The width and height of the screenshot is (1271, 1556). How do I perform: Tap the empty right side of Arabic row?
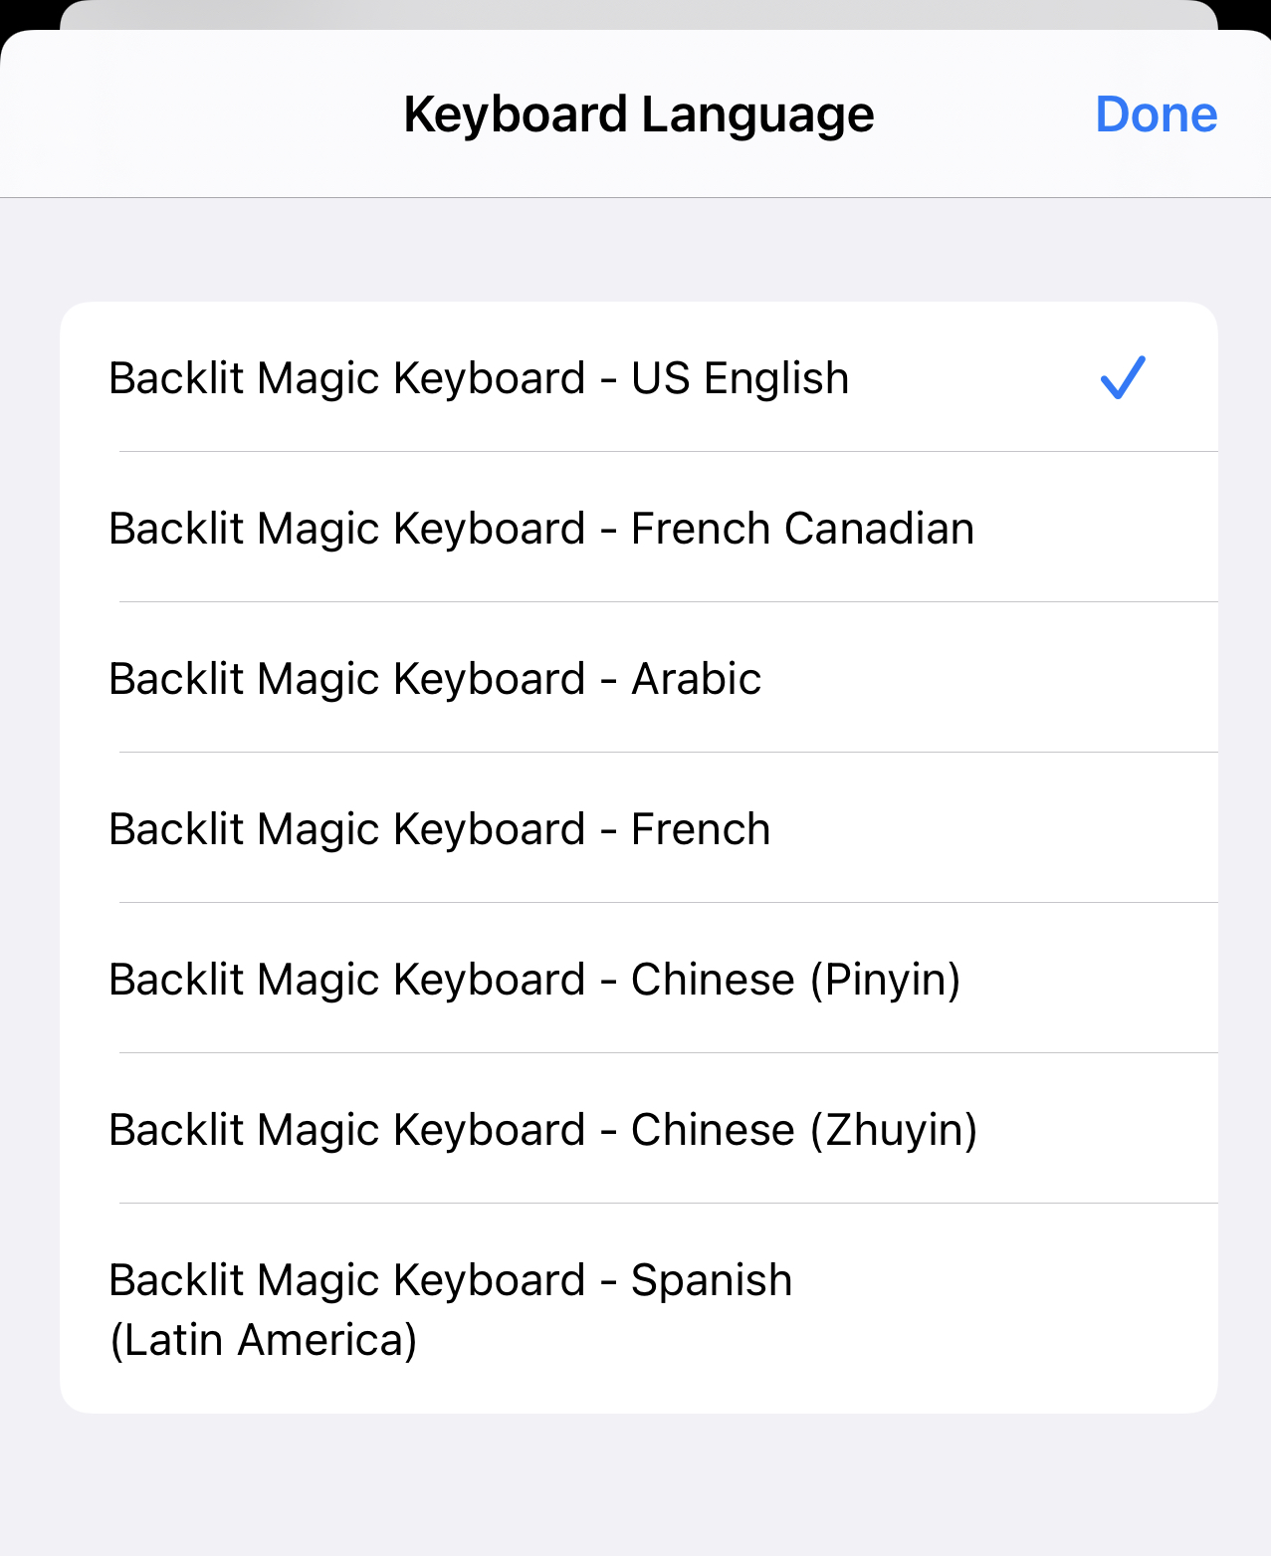(995, 679)
